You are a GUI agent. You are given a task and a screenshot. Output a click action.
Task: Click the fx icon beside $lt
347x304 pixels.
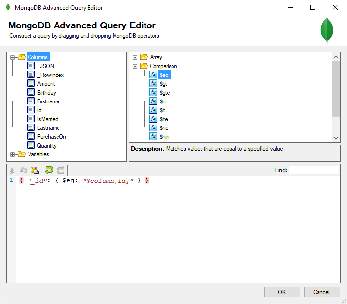click(x=153, y=110)
